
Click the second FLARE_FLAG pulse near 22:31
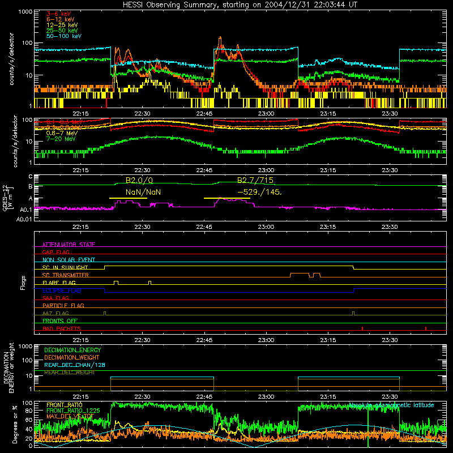[149, 283]
